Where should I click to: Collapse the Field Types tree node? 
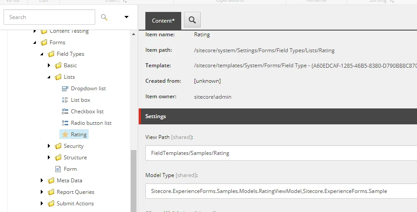(x=42, y=54)
